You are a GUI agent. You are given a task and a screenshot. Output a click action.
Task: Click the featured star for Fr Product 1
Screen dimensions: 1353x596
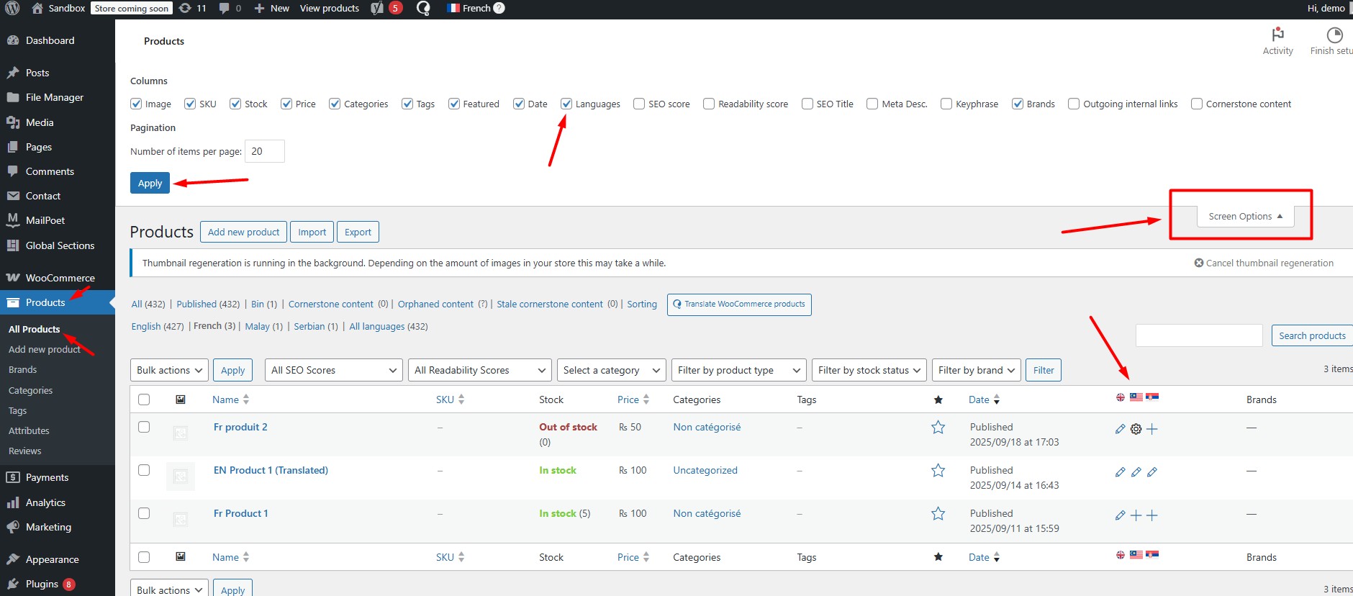(938, 514)
